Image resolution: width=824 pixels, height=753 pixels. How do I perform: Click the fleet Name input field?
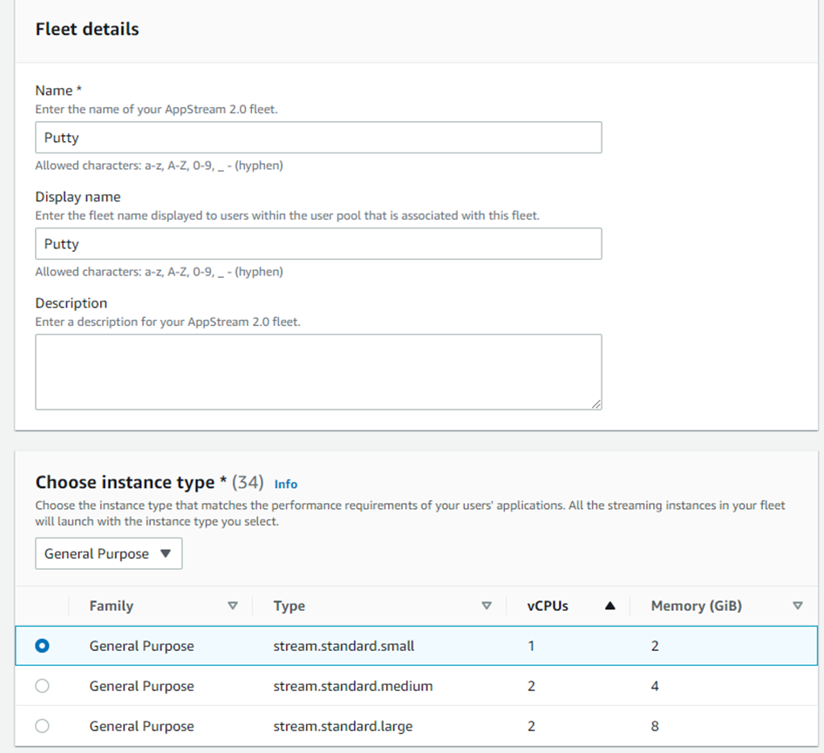(x=318, y=138)
